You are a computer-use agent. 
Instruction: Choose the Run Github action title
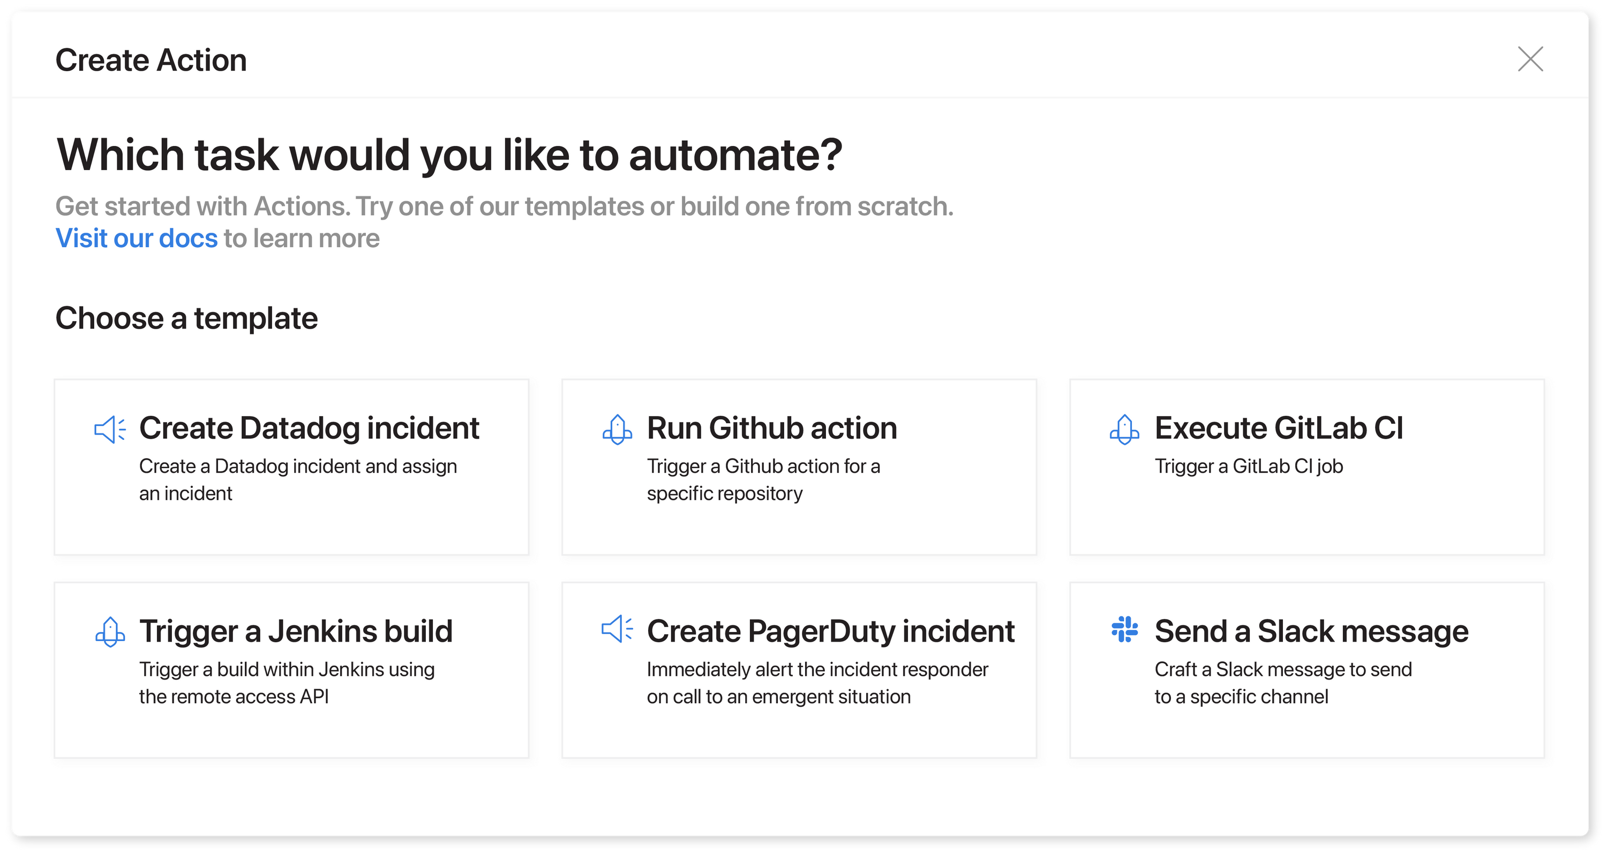[x=772, y=428]
